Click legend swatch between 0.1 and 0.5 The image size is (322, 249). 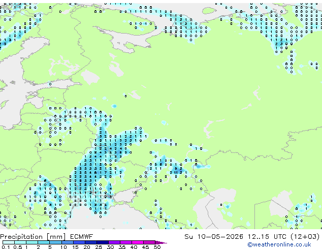(x=9, y=242)
